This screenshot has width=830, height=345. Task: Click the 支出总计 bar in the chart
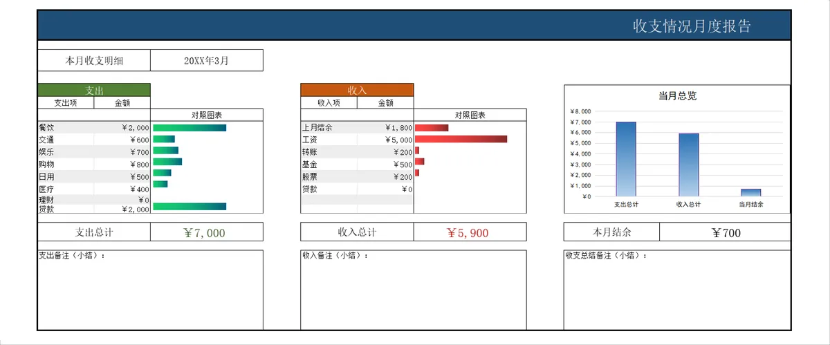coord(626,159)
